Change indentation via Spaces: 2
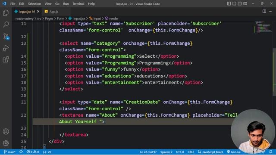The image size is (276, 155). pos(166,152)
